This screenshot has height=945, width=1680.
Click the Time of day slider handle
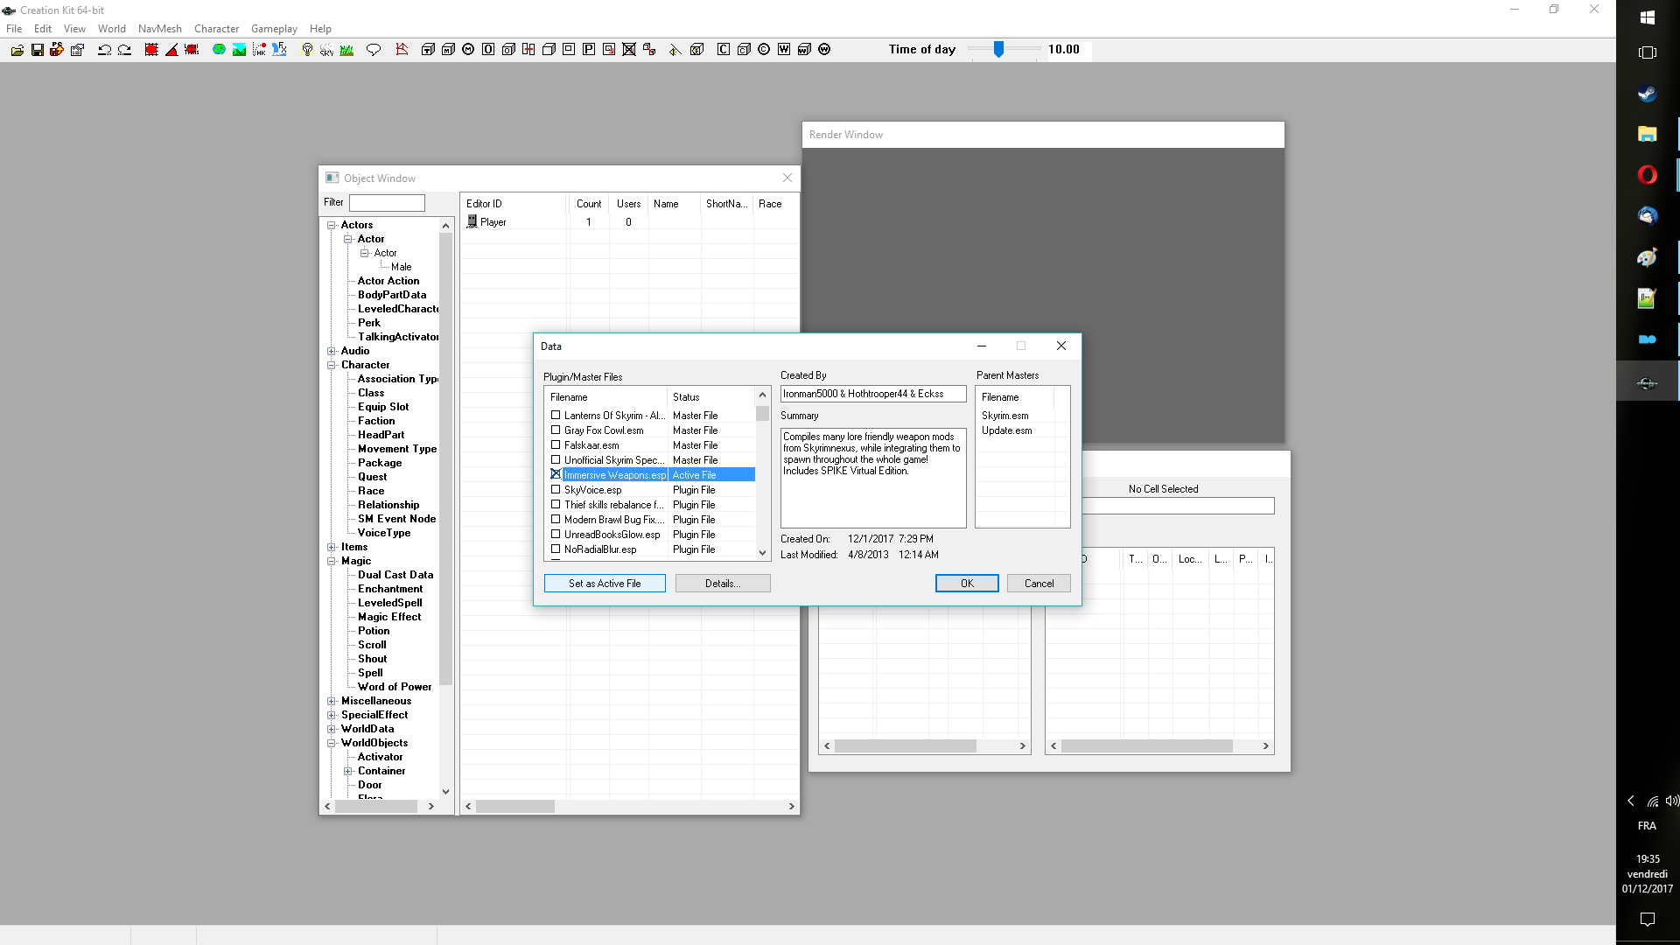[998, 50]
